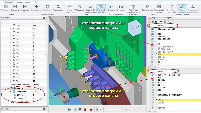The image size is (201, 113).
Task: Open the Трансляторы tool
Action: tap(147, 8)
